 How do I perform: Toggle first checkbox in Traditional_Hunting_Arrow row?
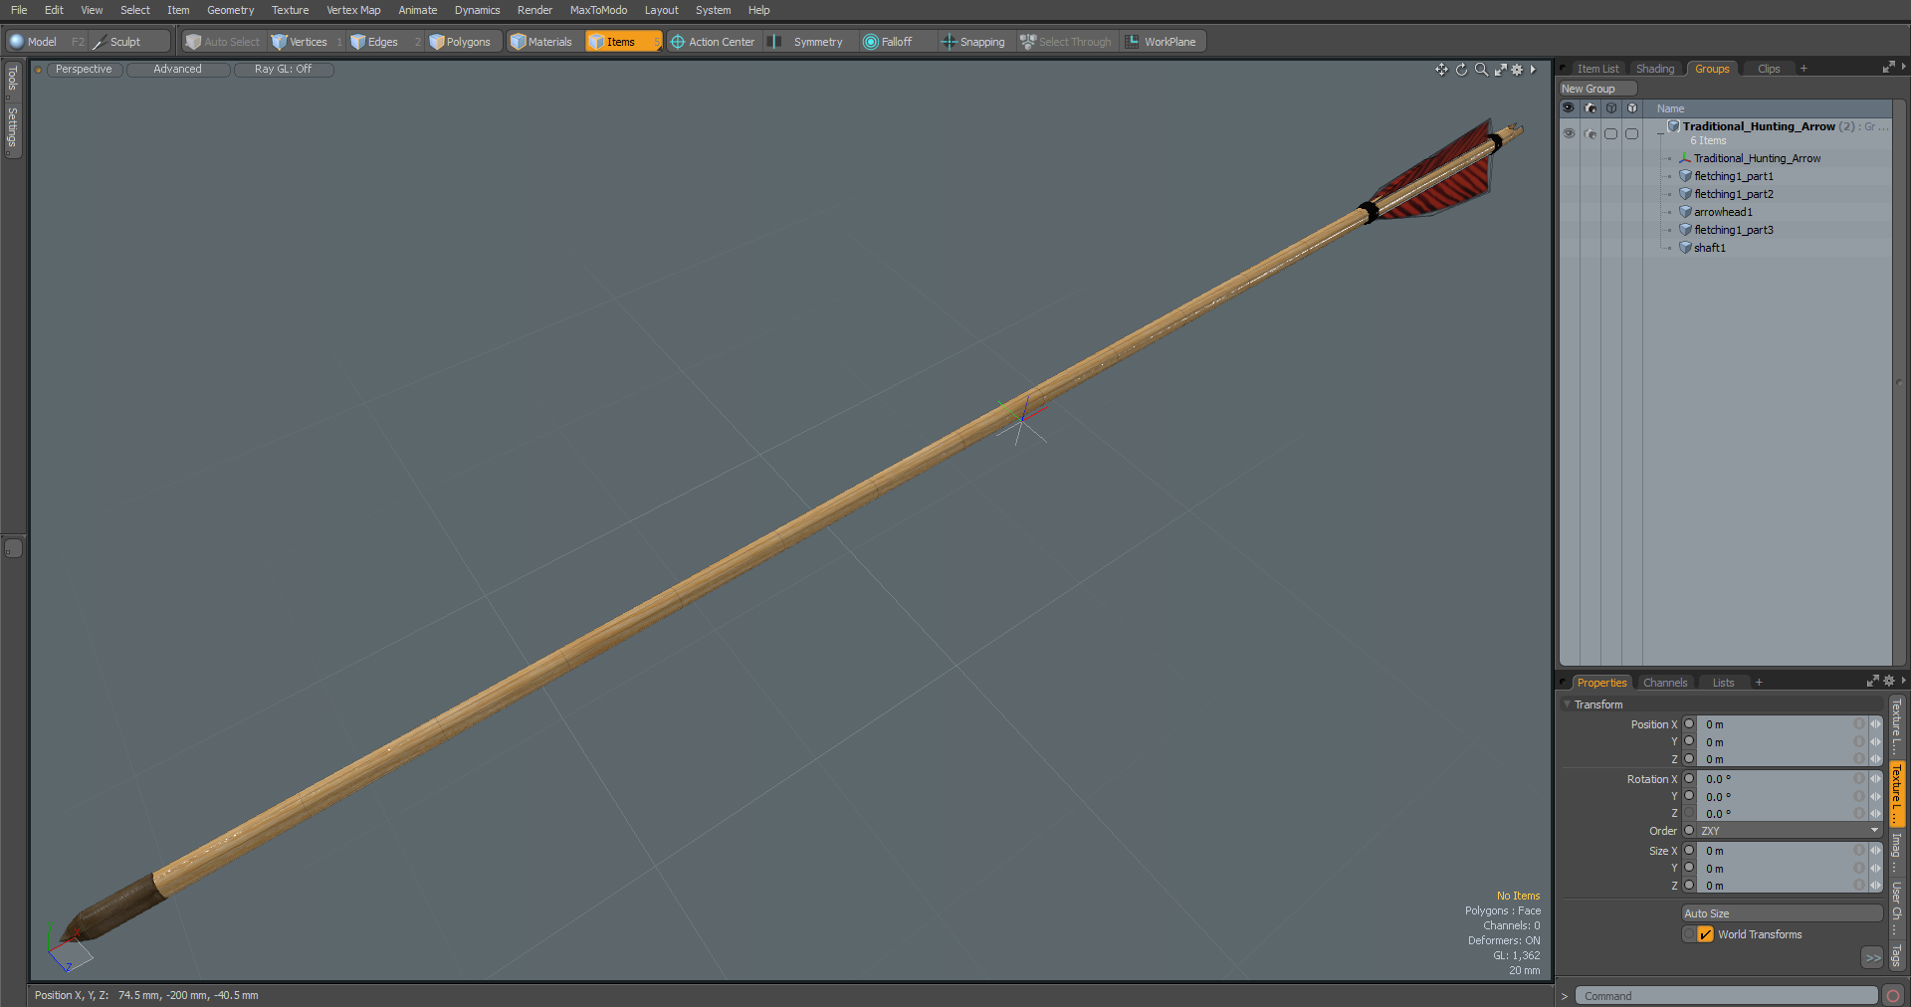pyautogui.click(x=1610, y=133)
